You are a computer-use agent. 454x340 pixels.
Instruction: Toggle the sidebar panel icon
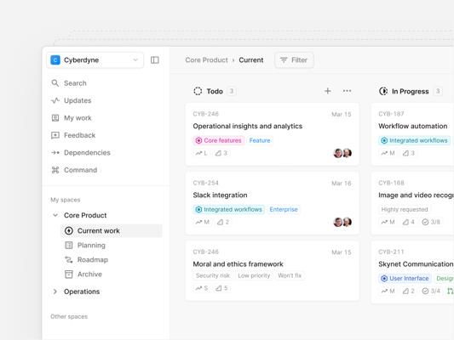(x=155, y=59)
